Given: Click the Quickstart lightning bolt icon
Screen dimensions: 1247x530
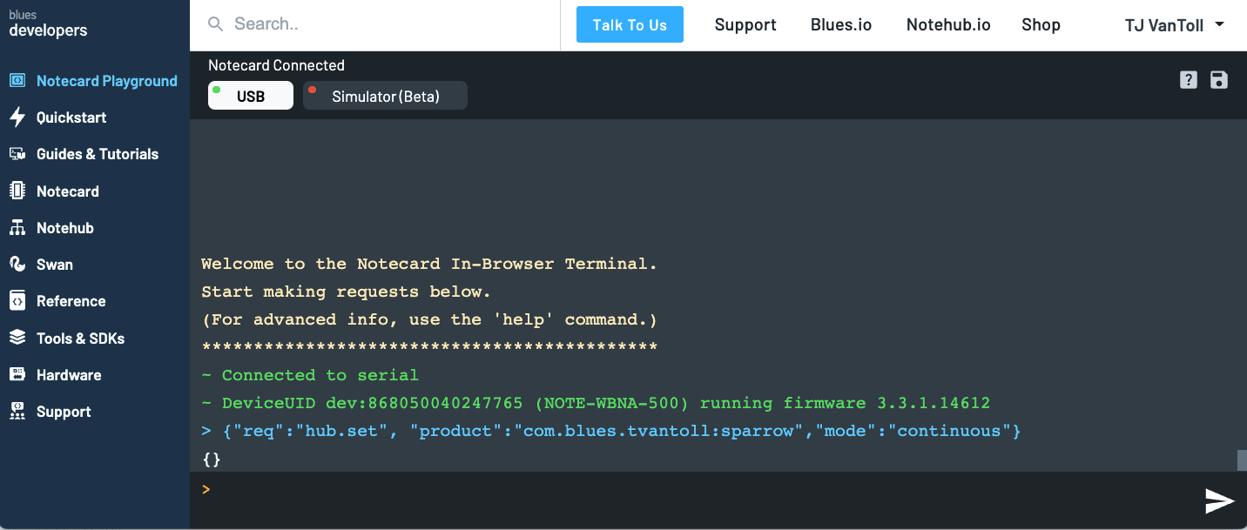Looking at the screenshot, I should [x=17, y=117].
